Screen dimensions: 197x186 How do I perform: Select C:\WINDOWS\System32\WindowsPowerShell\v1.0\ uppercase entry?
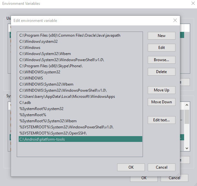pos(80,90)
